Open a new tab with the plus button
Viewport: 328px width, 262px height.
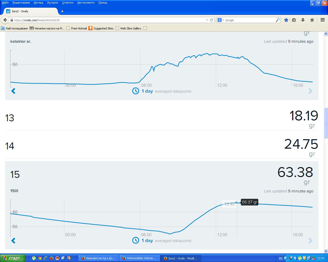(62, 11)
